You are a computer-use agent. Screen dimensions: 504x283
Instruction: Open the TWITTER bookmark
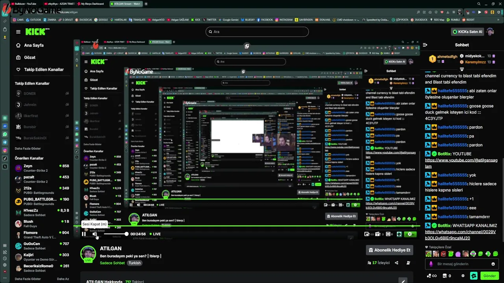tap(209, 20)
